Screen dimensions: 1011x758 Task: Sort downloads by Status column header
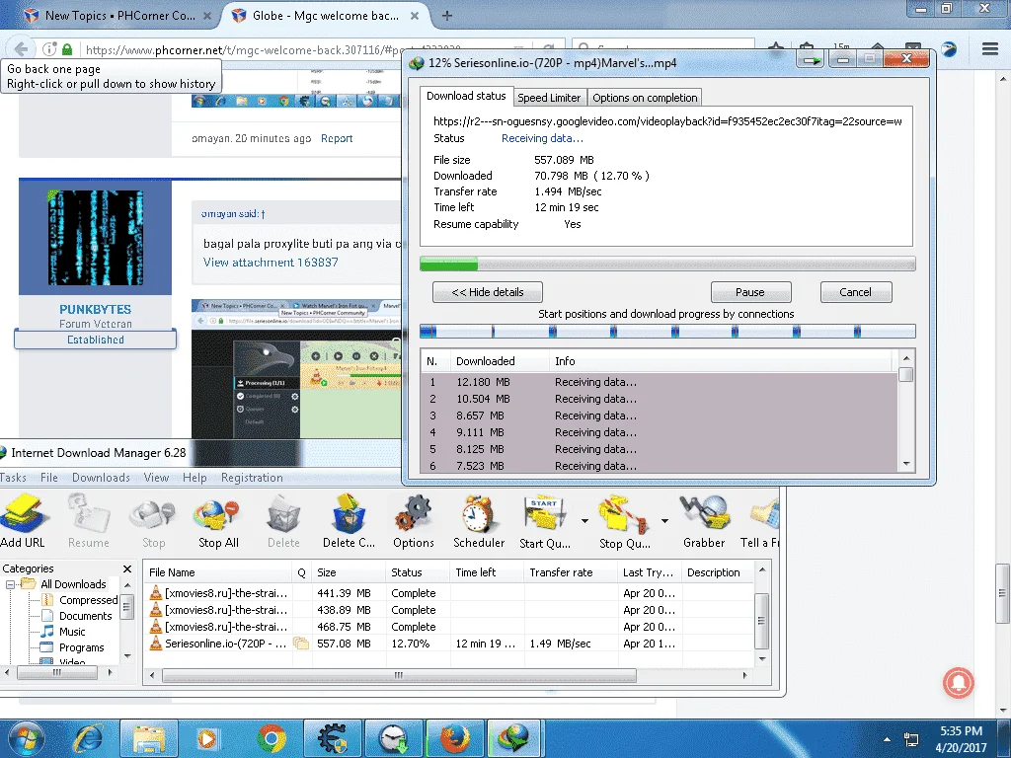(418, 572)
